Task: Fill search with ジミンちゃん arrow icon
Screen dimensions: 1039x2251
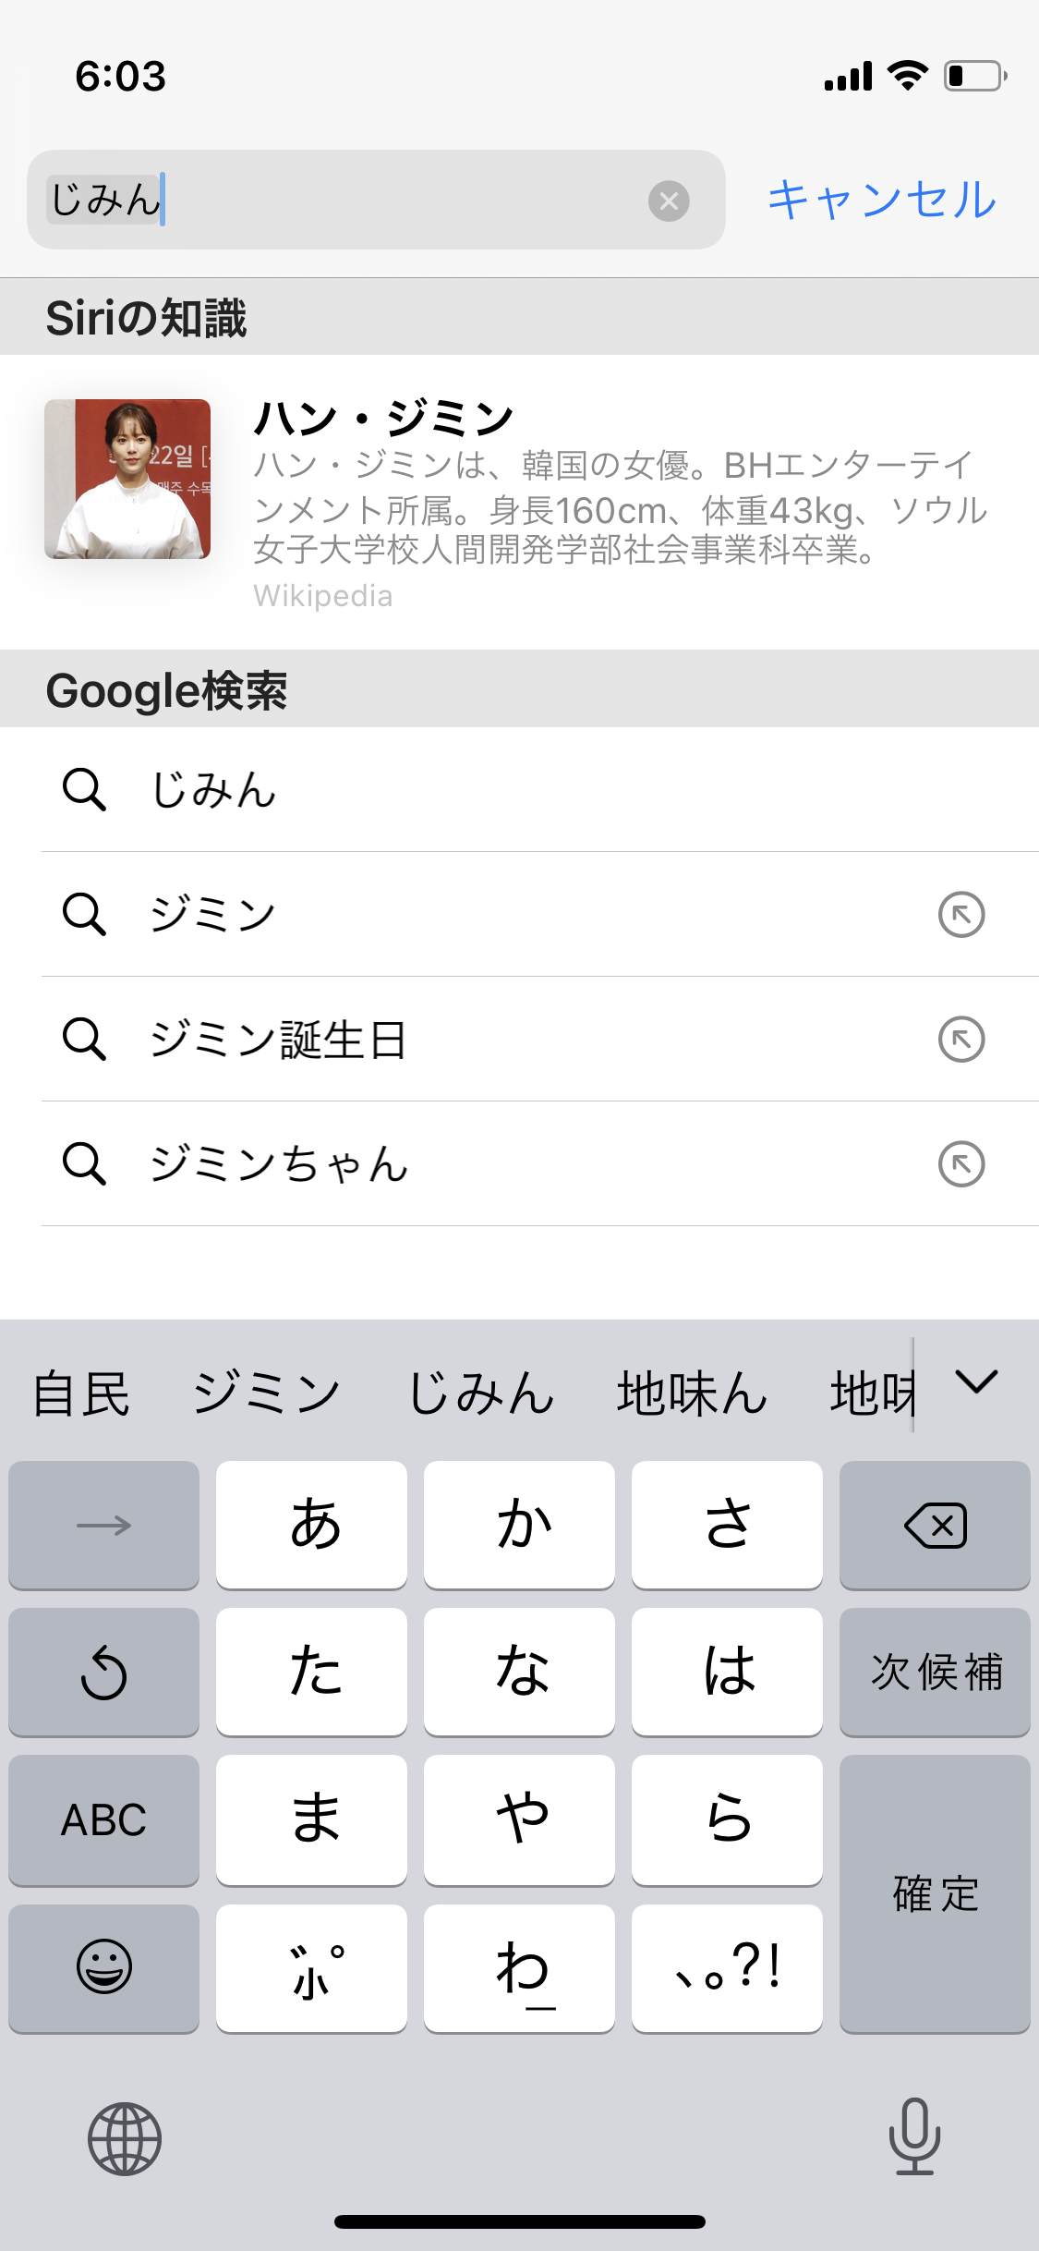Action: click(x=961, y=1164)
